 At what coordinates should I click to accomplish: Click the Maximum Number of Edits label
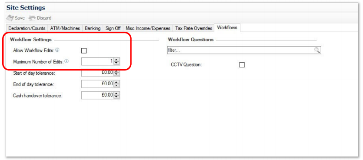tap(38, 62)
